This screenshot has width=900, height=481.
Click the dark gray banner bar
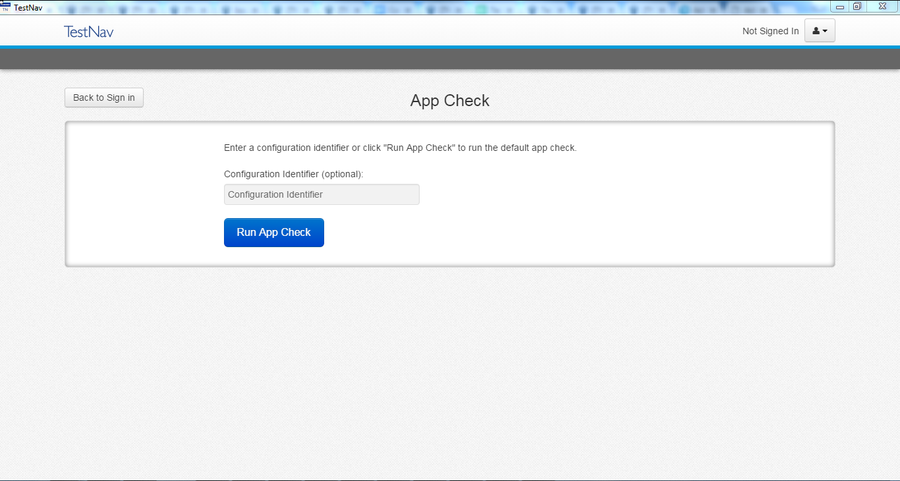coord(450,59)
